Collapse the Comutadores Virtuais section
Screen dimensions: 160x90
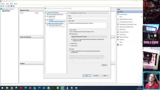(46, 12)
